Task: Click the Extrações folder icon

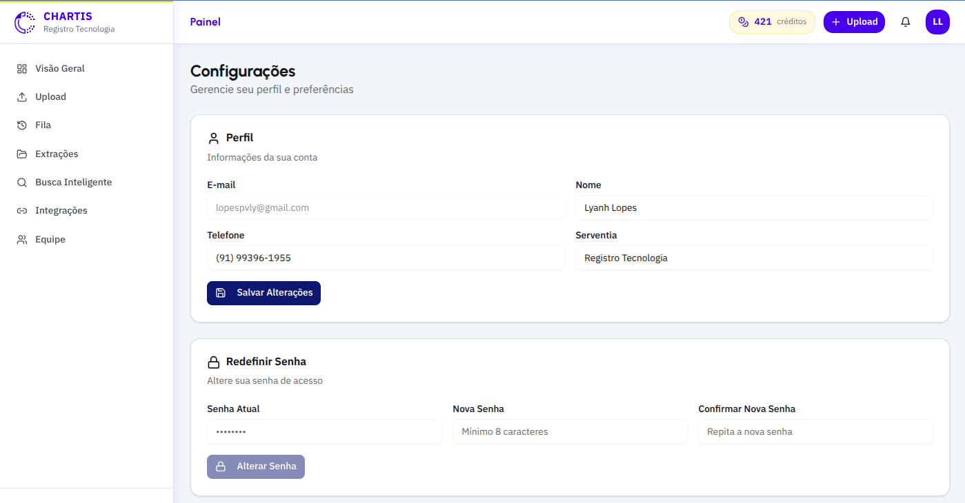Action: point(22,154)
